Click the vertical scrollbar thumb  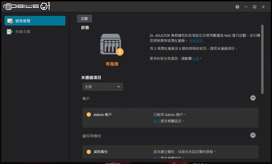[x=262, y=59]
